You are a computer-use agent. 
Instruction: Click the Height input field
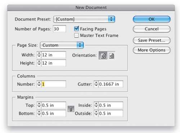pyautogui.click(x=54, y=63)
